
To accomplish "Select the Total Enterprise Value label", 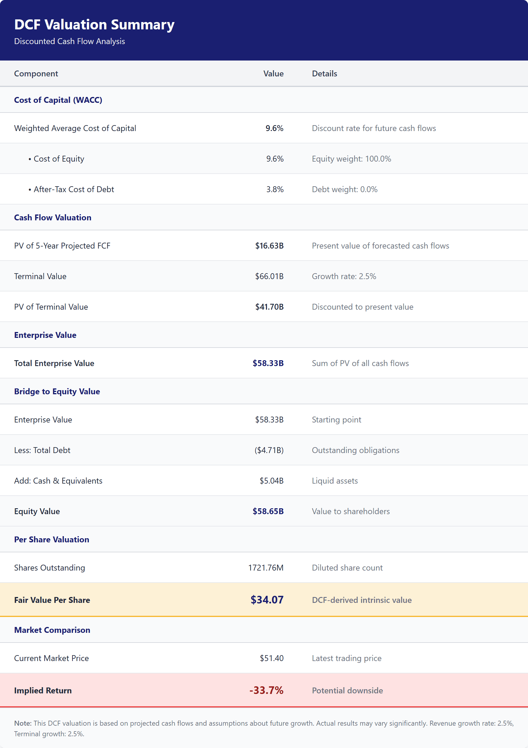I will (54, 364).
